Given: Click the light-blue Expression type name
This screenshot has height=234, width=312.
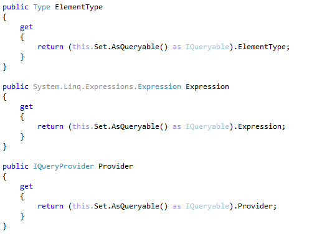Looking at the screenshot, I should tap(159, 87).
